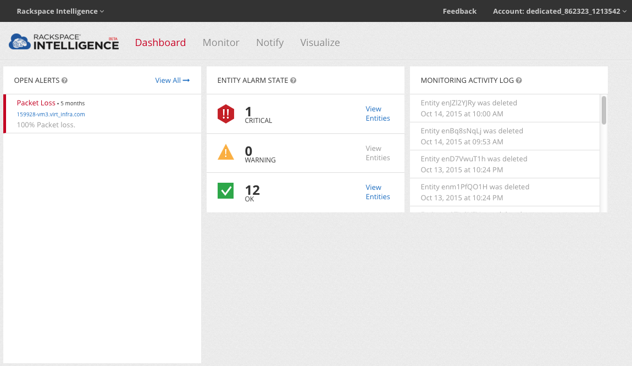View Entities in Warning state
The width and height of the screenshot is (632, 366).
coord(378,153)
